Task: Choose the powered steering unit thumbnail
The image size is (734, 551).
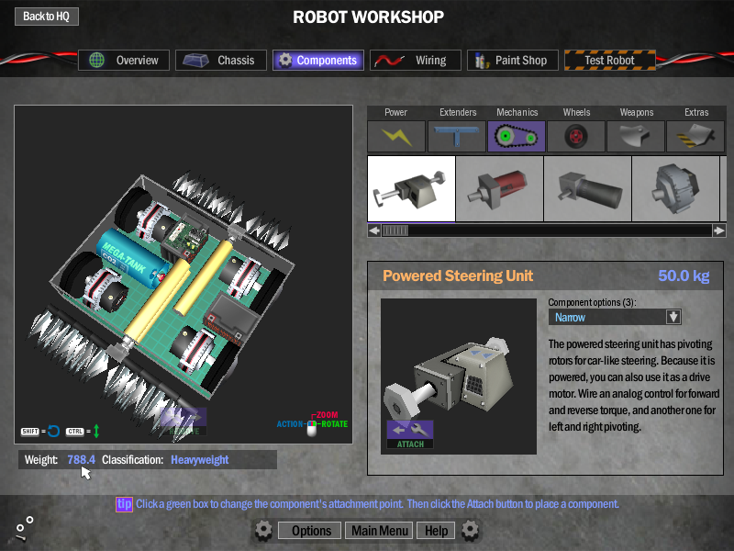Action: (411, 188)
